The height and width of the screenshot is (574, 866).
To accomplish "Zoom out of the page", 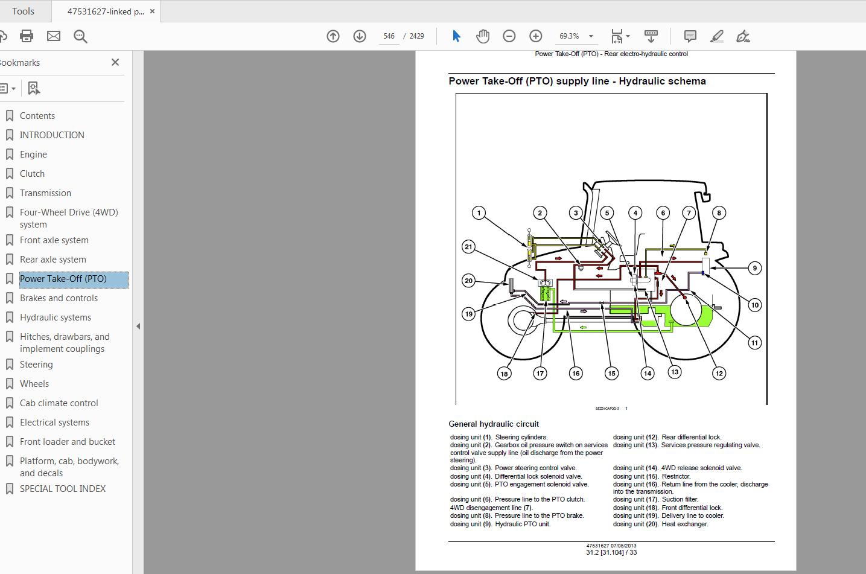I will pos(509,36).
